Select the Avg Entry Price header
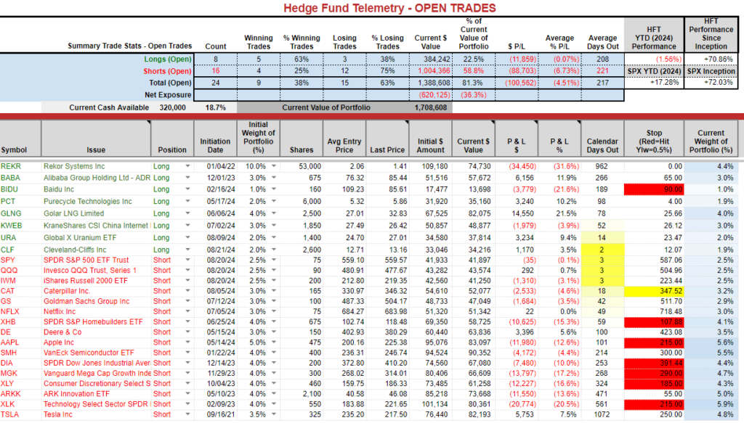The height and width of the screenshot is (423, 744). pyautogui.click(x=344, y=139)
